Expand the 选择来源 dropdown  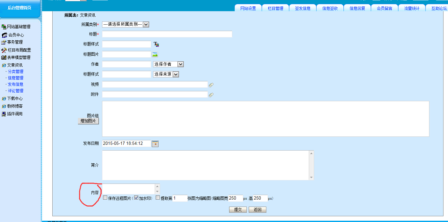pos(176,74)
